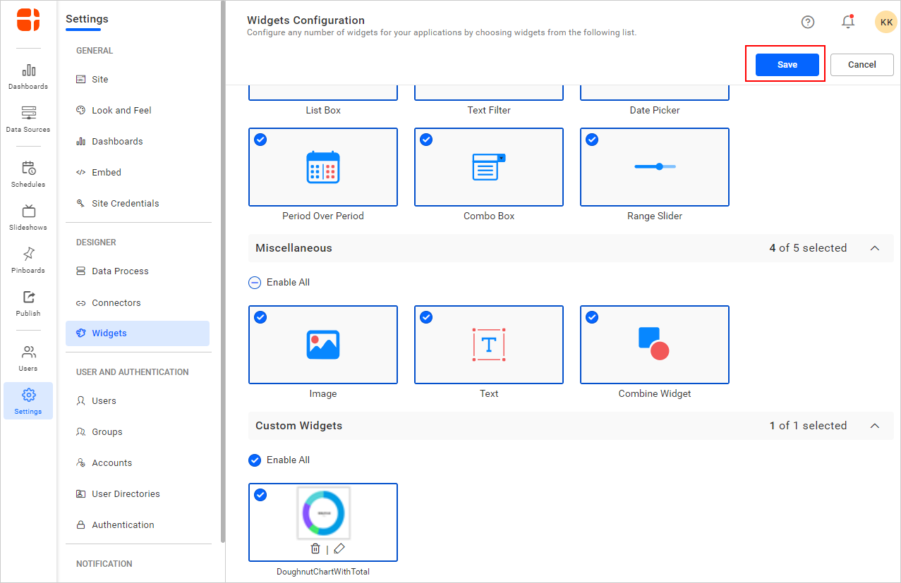This screenshot has width=901, height=583.
Task: Open the Schedules section icon
Action: pos(28,174)
